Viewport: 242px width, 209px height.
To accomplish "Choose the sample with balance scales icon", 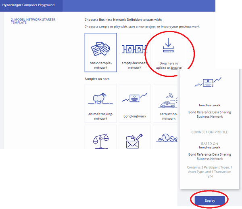I will (101, 141).
